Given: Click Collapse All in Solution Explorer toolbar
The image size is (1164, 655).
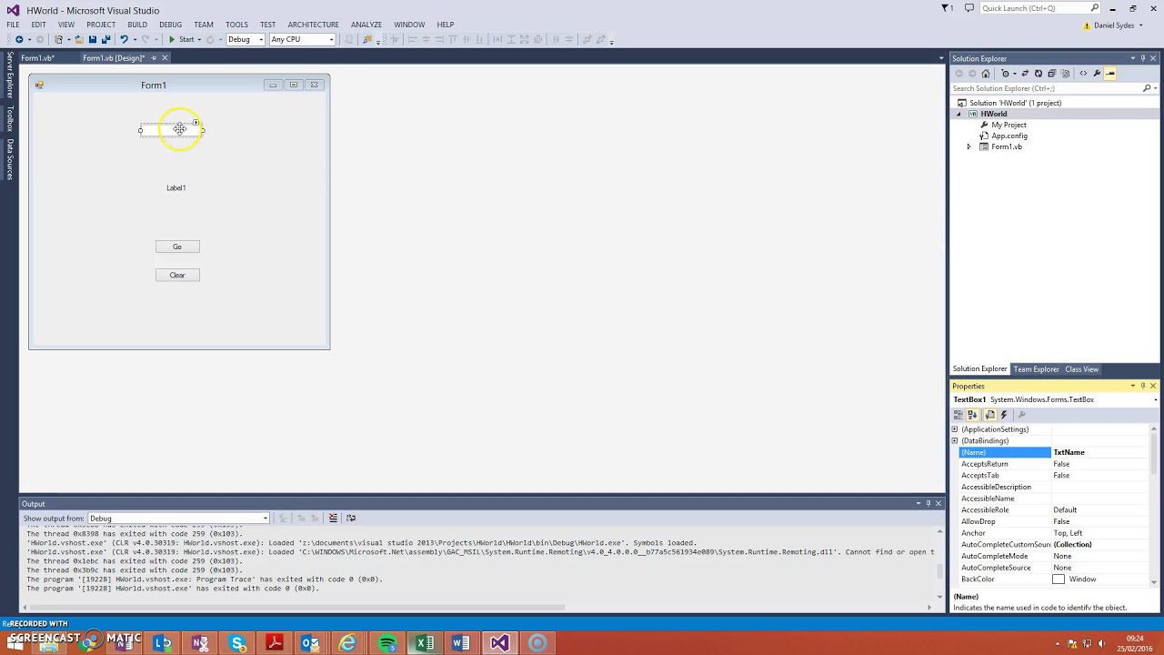Looking at the screenshot, I should click(1052, 74).
